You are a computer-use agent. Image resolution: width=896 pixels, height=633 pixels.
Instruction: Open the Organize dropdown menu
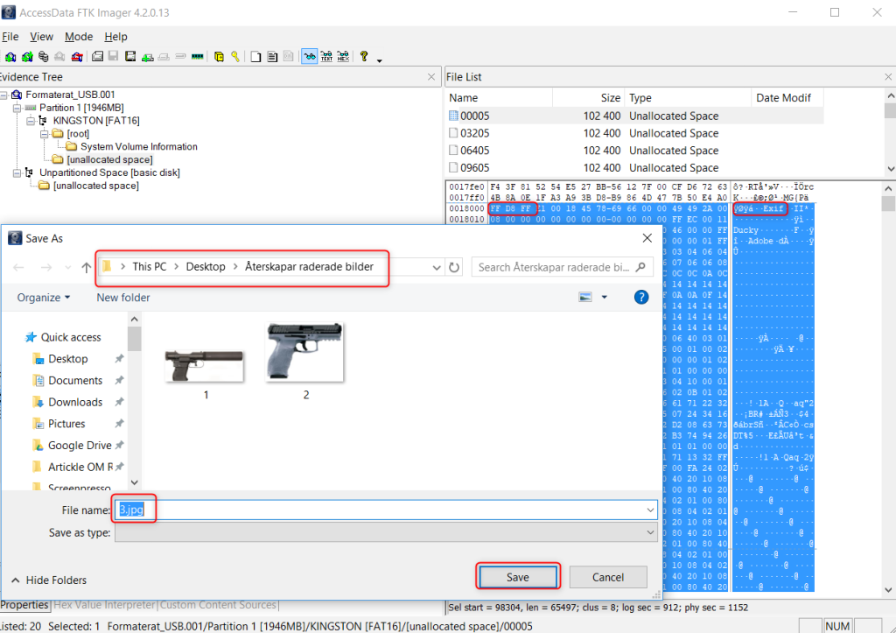[x=44, y=298]
